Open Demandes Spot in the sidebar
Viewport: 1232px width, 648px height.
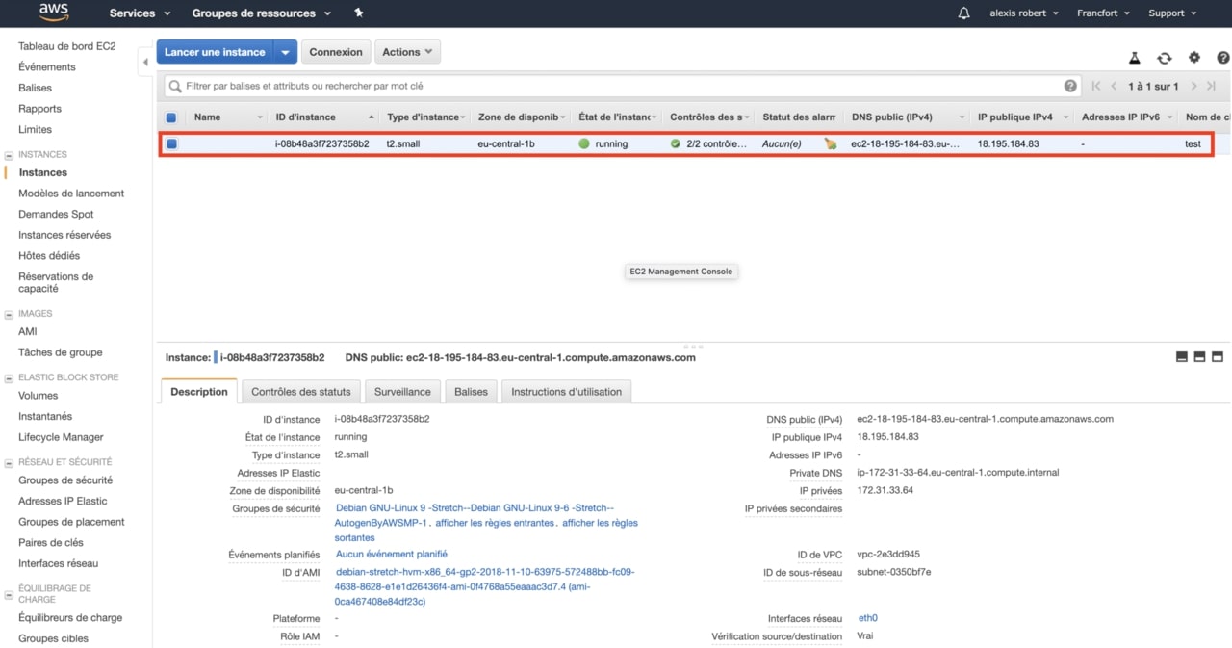56,215
